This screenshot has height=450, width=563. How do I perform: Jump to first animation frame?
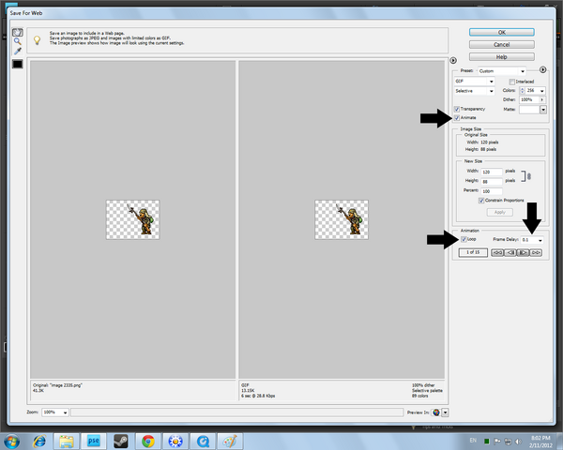(x=497, y=252)
